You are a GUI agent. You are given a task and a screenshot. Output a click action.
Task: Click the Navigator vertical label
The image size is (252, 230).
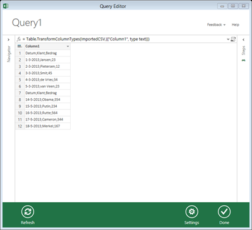tap(9, 54)
